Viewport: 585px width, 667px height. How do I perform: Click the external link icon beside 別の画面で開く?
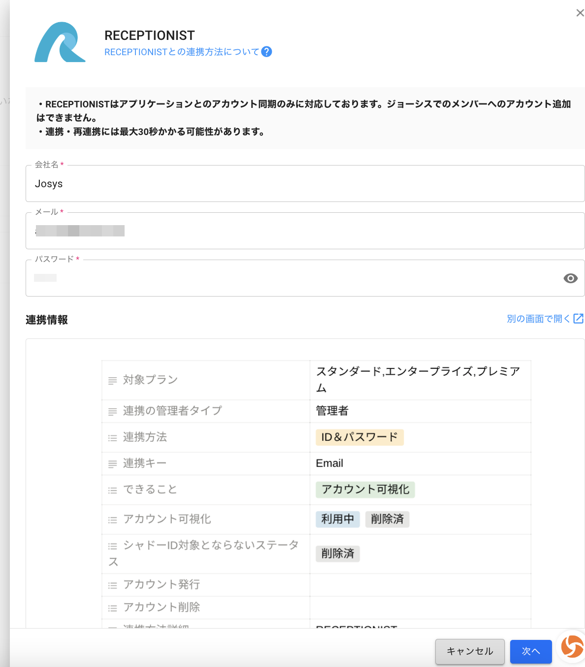[x=579, y=319]
